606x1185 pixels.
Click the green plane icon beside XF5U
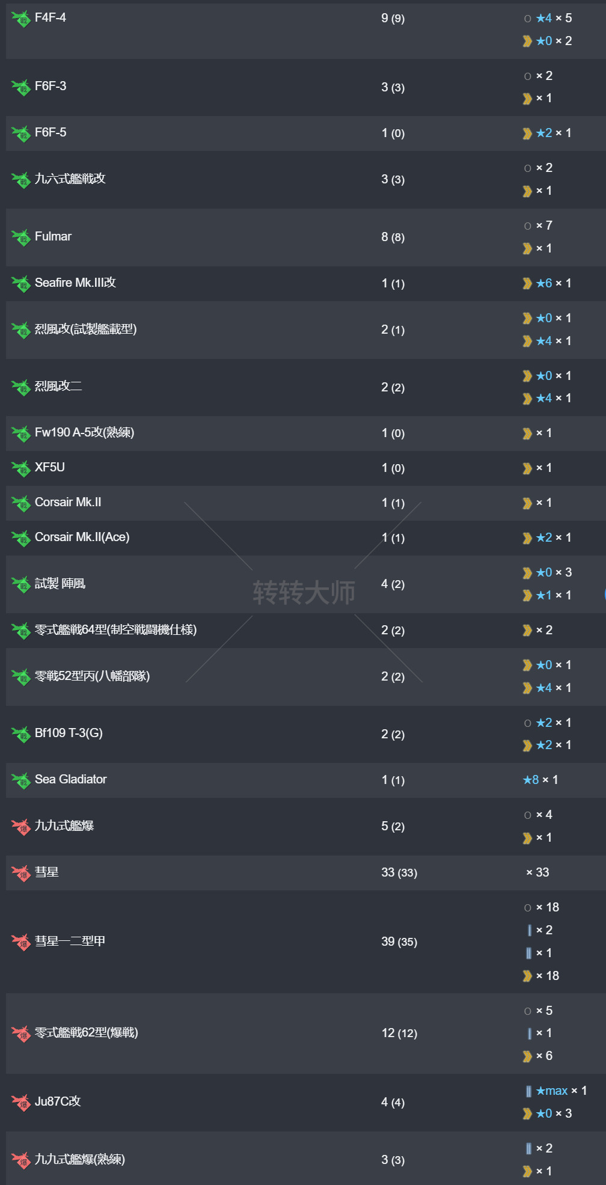21,468
